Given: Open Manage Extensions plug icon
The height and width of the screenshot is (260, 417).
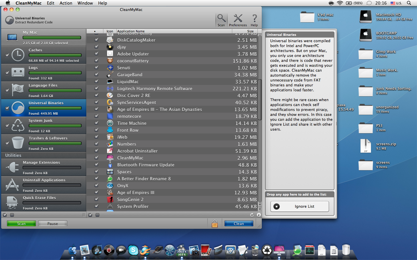Looking at the screenshot, I should [x=12, y=167].
